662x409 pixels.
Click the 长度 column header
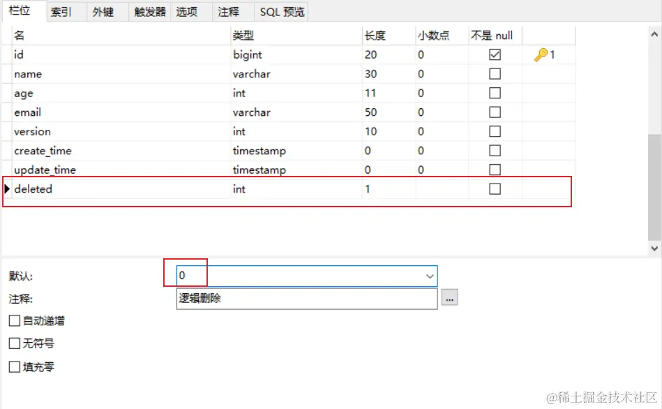point(389,35)
